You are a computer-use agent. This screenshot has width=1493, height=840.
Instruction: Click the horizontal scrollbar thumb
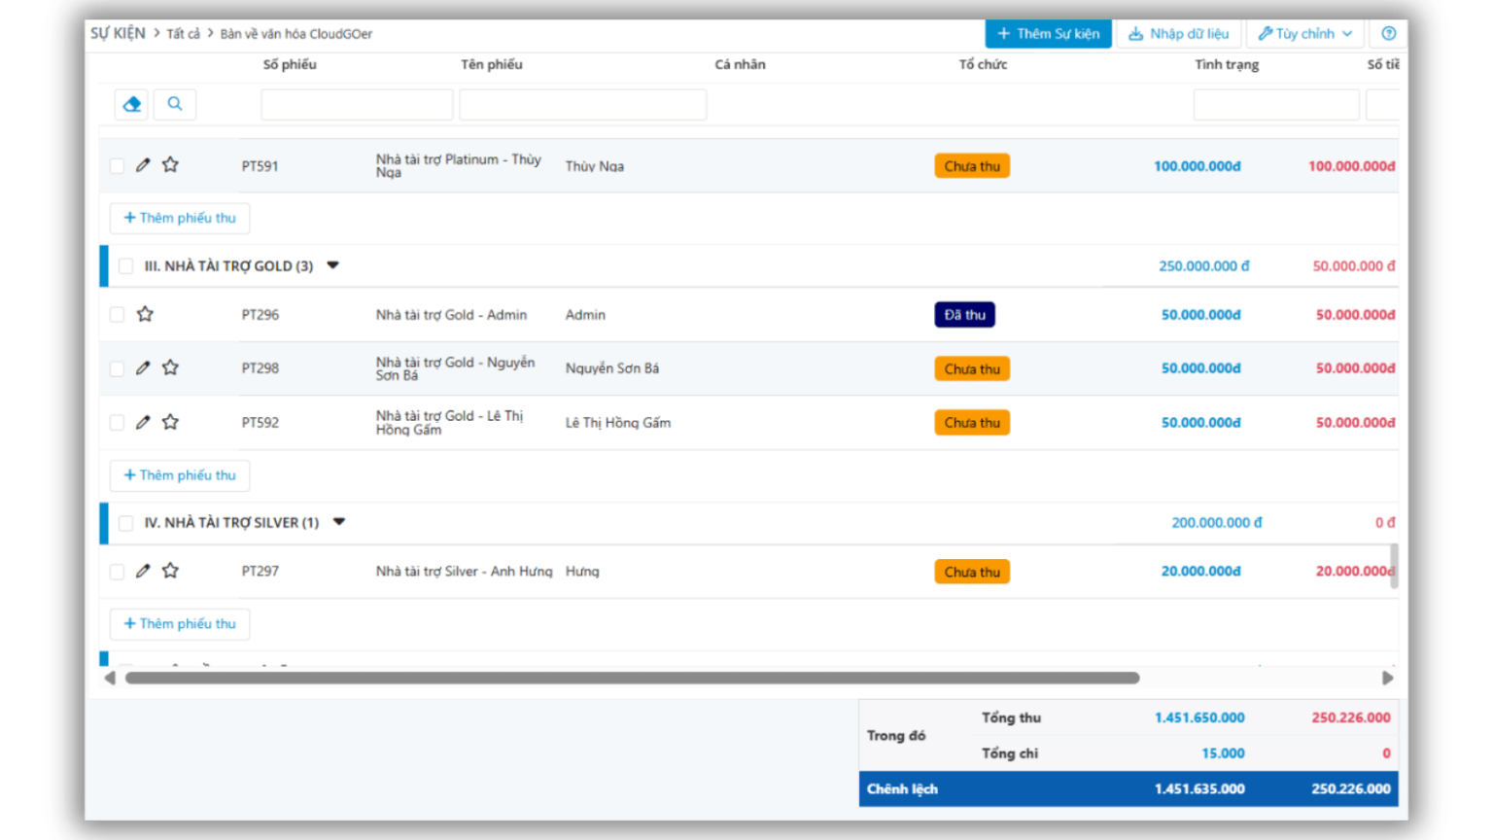(632, 678)
